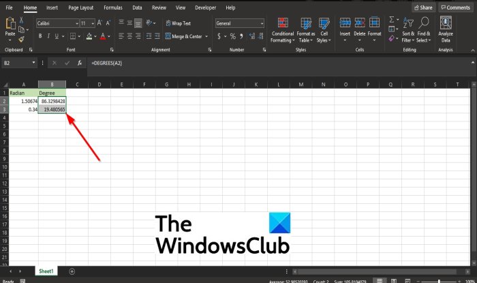The width and height of the screenshot is (477, 283).
Task: Switch to the Data tab
Action: tap(137, 8)
